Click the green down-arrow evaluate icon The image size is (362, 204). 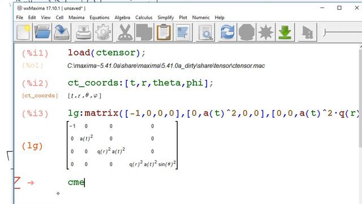(285, 32)
